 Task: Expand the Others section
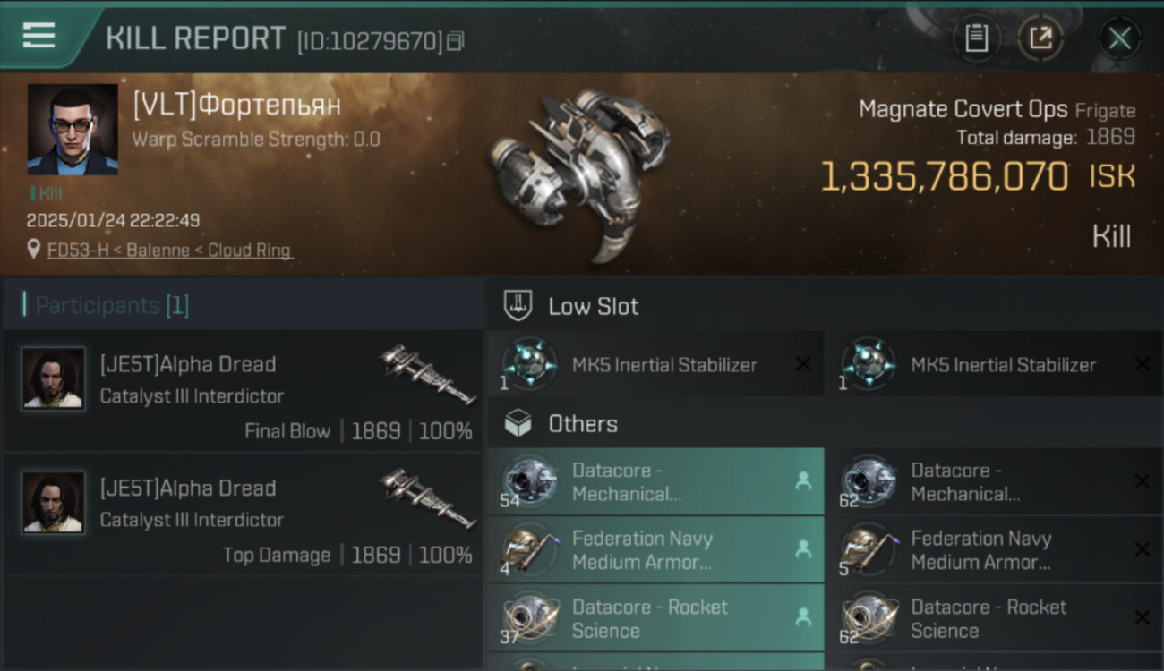[x=582, y=424]
